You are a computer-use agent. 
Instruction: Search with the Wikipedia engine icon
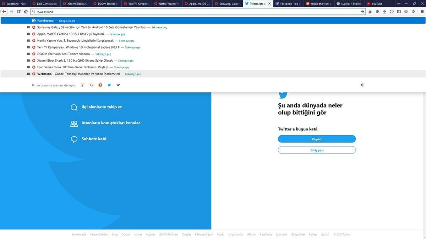118,85
